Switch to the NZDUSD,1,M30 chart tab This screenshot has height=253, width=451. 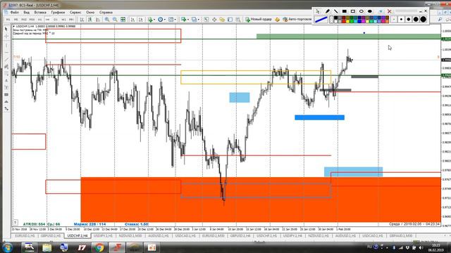tap(130, 235)
